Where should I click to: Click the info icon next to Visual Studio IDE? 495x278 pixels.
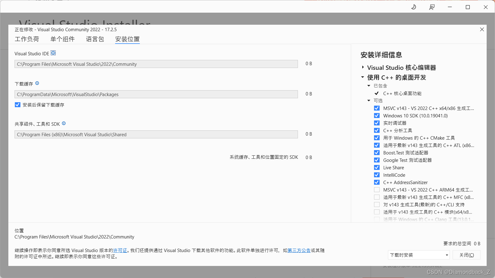tap(53, 53)
